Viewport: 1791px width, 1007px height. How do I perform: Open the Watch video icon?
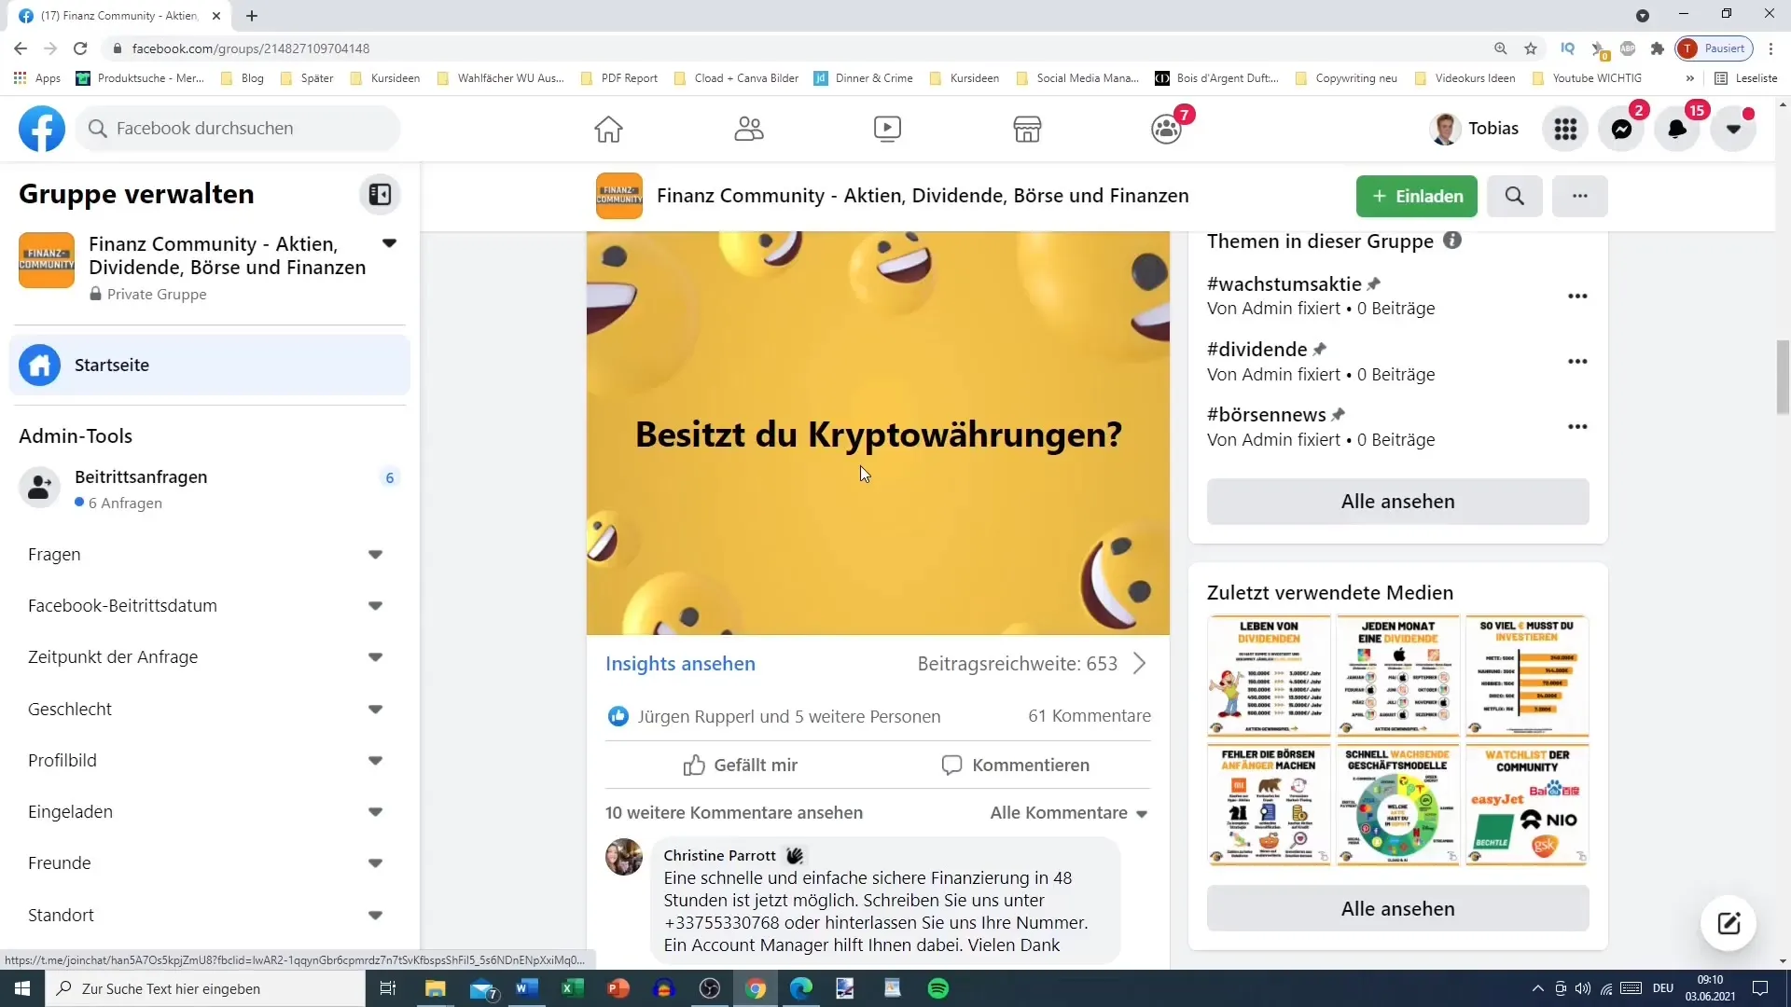pos(887,129)
